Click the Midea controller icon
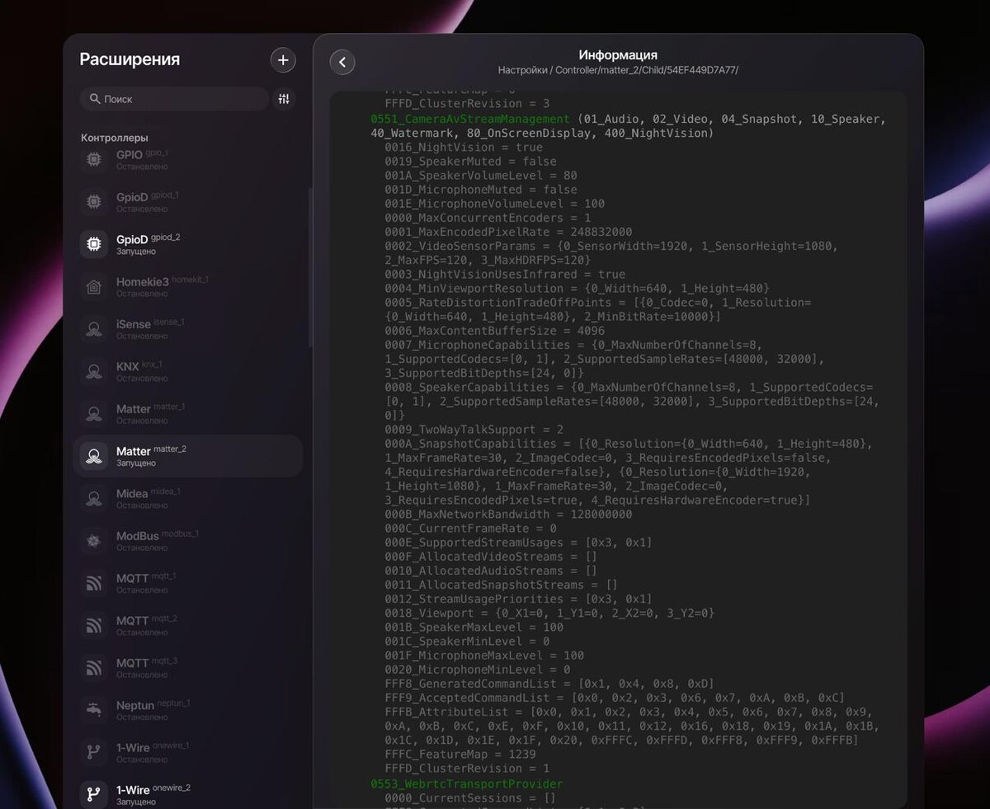Image resolution: width=990 pixels, height=809 pixels. 94,498
